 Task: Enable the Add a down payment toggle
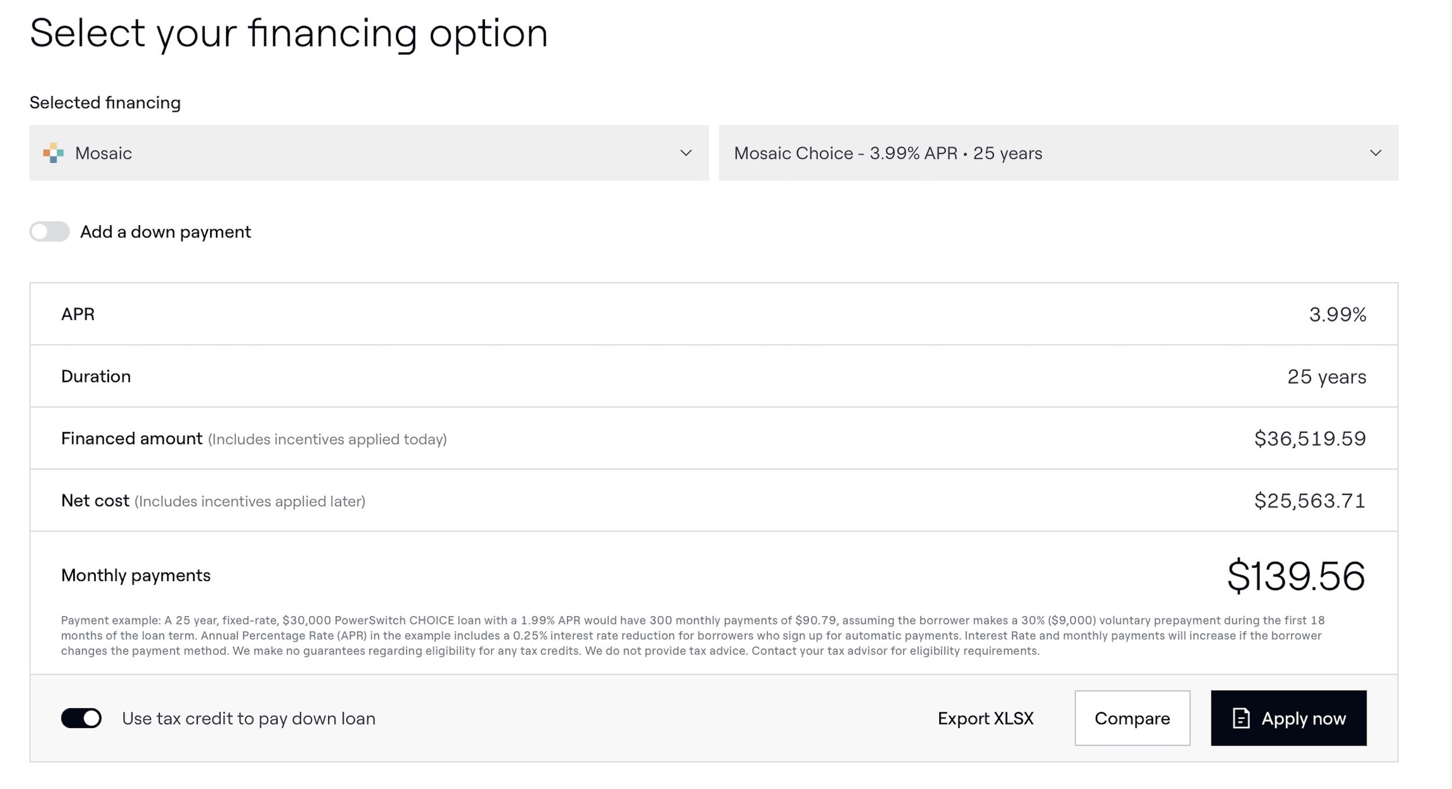coord(49,232)
